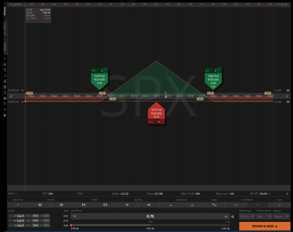This screenshot has height=232, width=293.
Task: Move expirations earlier (minus time icon)
Action: click(170, 205)
